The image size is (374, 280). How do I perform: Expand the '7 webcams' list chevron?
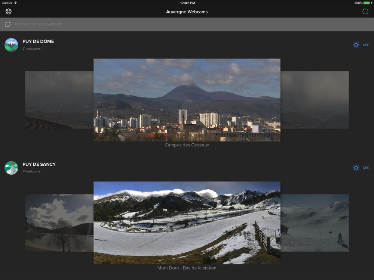coord(43,172)
